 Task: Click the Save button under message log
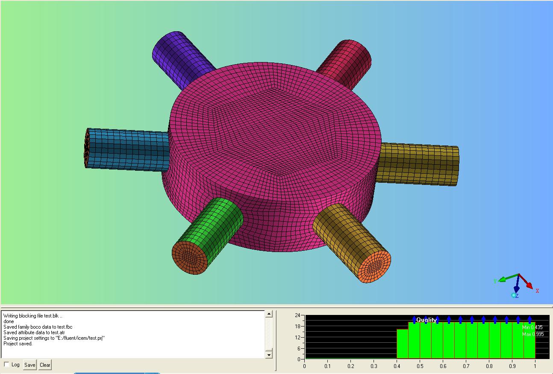tap(29, 365)
